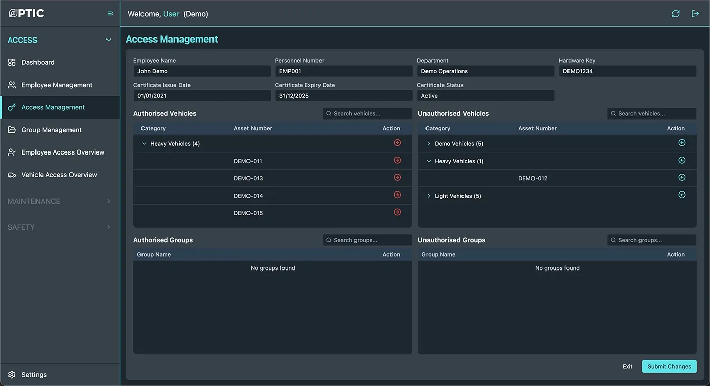Screen dimensions: 710x386
Task: Click the Certificate Issue Date field
Action: click(202, 96)
